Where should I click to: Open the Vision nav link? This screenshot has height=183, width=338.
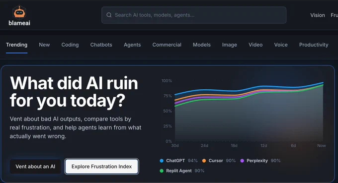point(318,15)
